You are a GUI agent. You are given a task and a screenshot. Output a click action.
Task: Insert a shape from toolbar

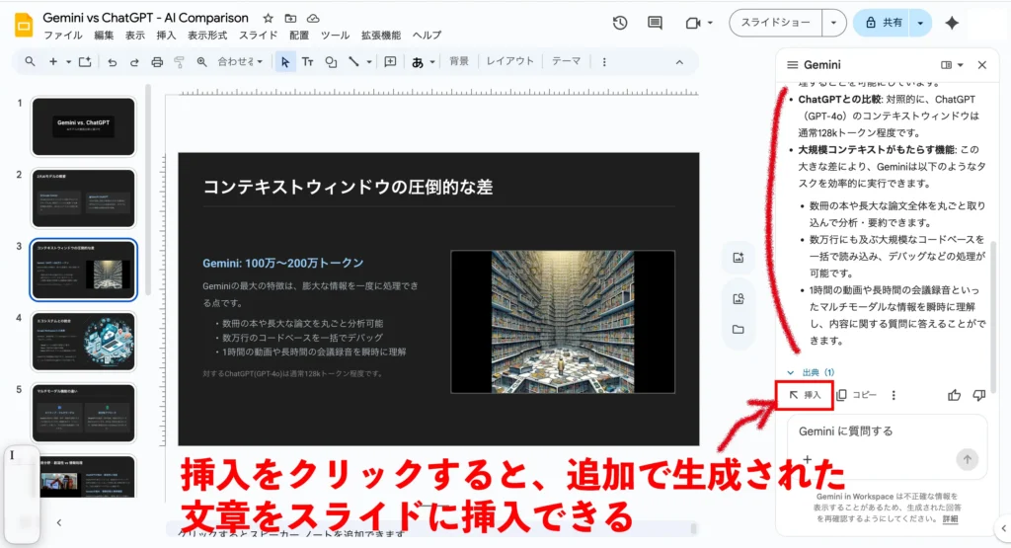point(331,62)
